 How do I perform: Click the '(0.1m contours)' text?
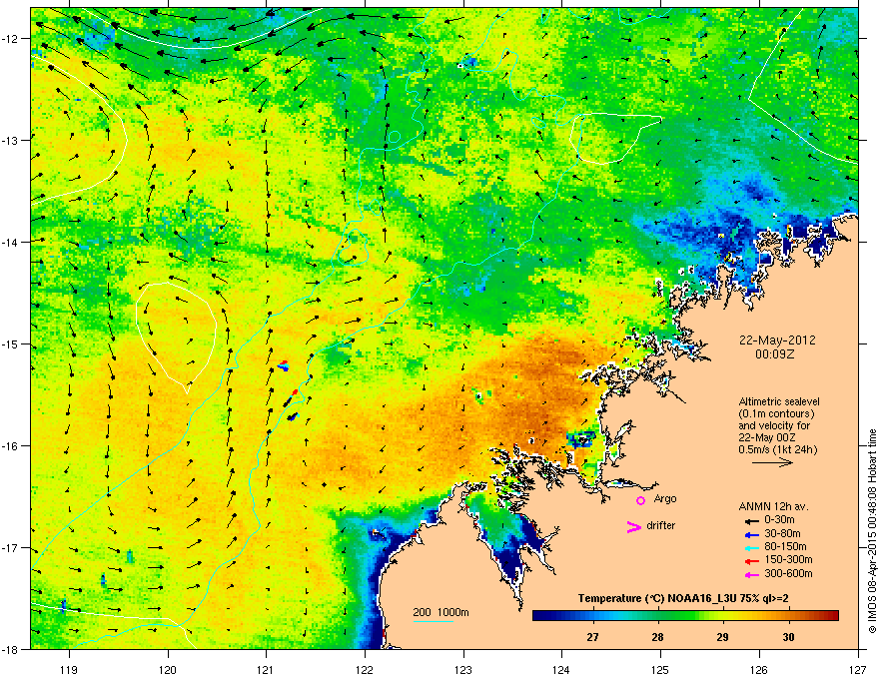point(776,413)
